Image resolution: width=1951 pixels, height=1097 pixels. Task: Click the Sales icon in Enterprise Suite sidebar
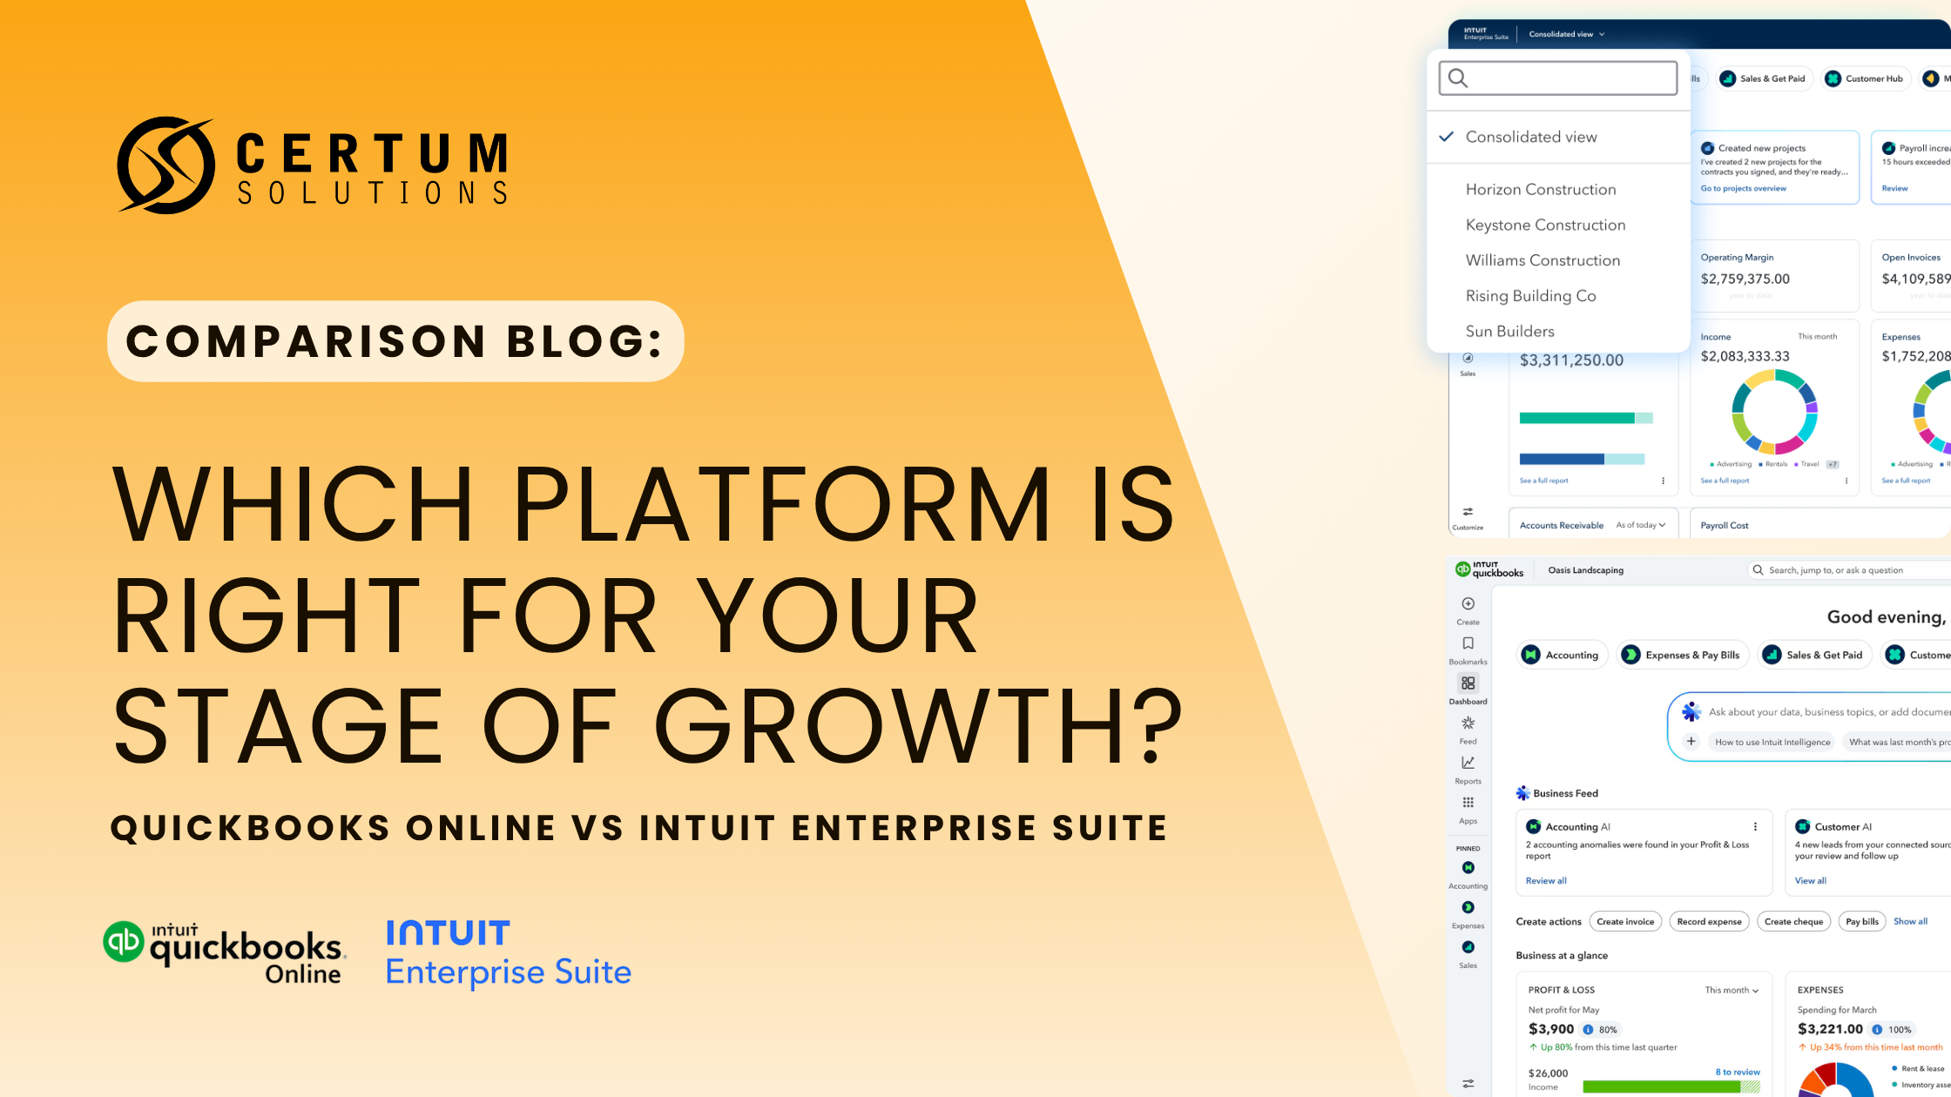tap(1468, 358)
